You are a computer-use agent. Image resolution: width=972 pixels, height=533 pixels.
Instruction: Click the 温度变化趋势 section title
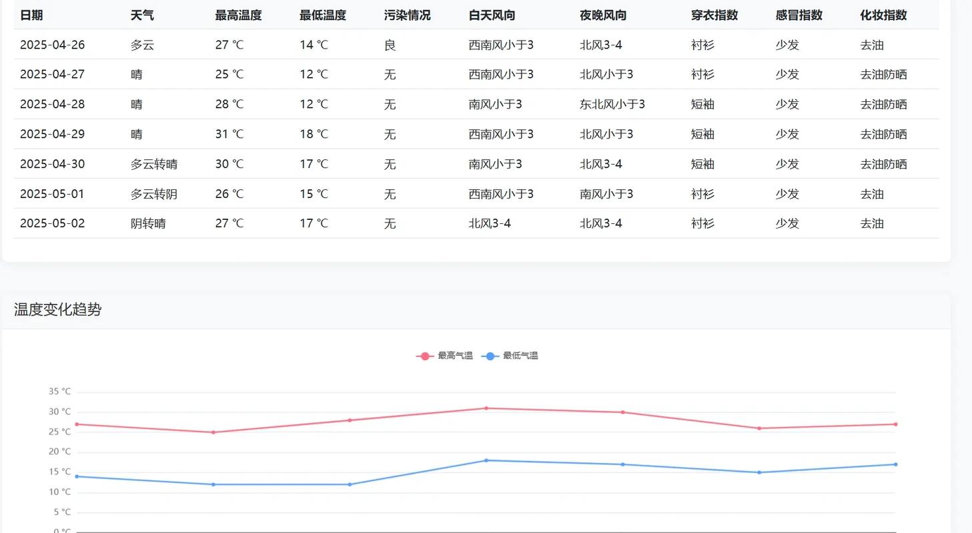[57, 309]
